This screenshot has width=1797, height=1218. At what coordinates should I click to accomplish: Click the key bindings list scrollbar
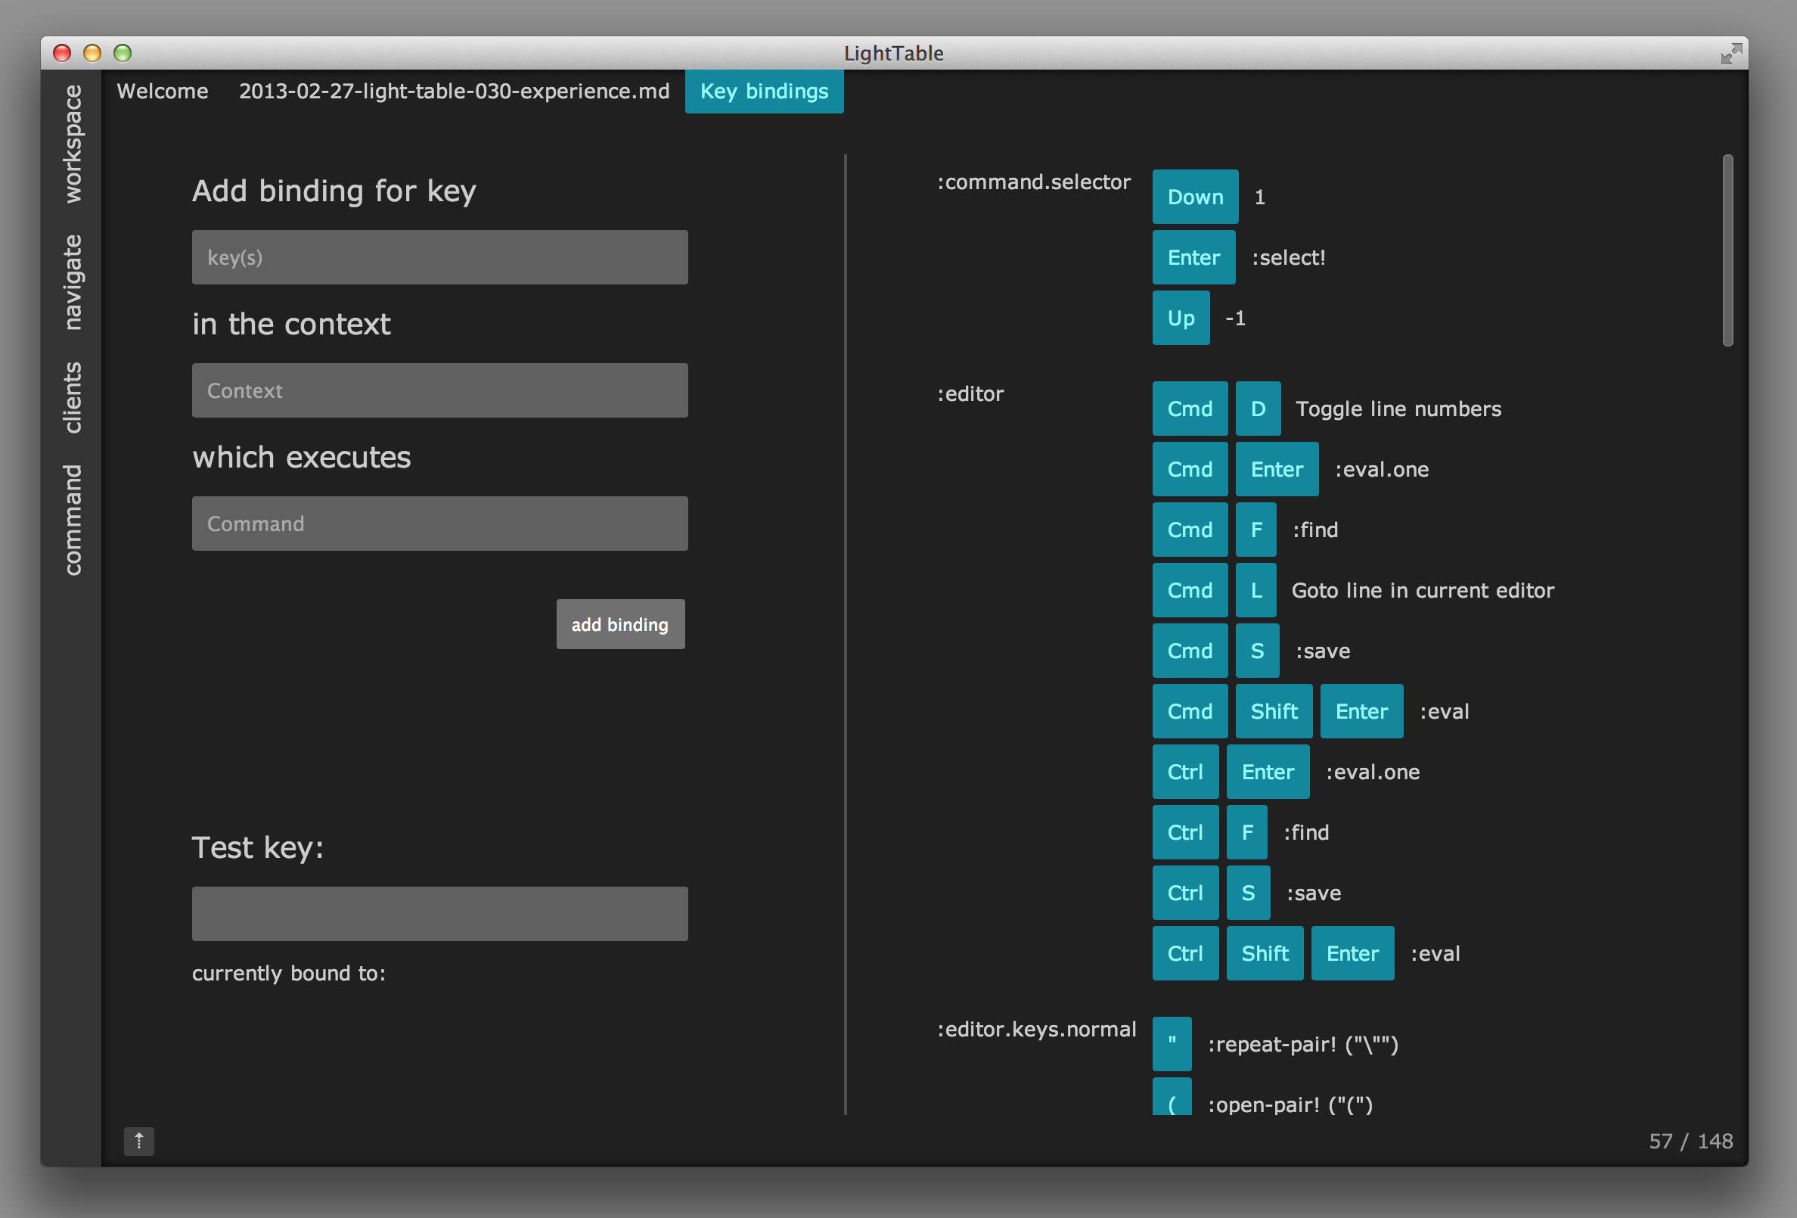coord(1727,250)
